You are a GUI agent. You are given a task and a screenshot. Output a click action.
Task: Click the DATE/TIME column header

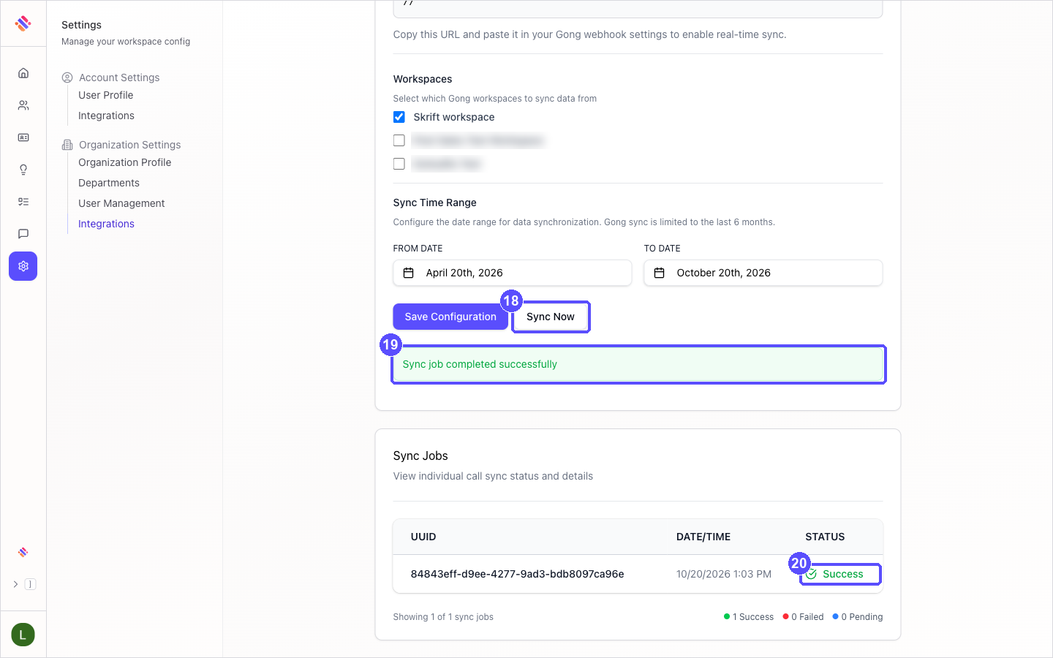click(x=703, y=537)
